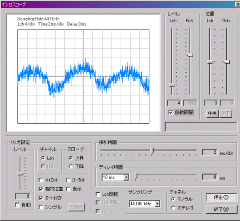The image size is (240, 221).
Task: Click the trigger level value field showing 0
Action: point(22,196)
